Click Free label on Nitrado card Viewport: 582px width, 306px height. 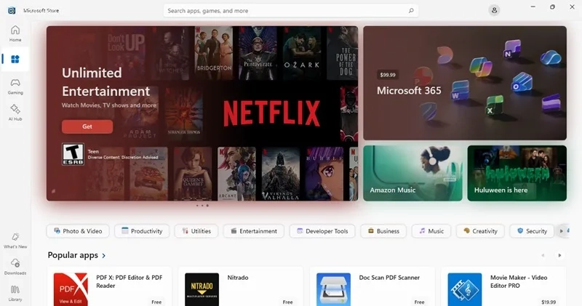[x=287, y=302]
